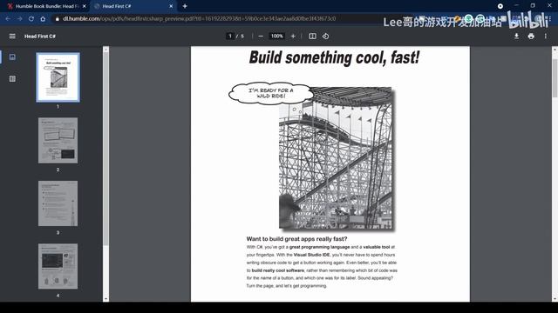The width and height of the screenshot is (558, 313).
Task: Switch to the Humble Book Bundle tab
Action: tap(45, 6)
